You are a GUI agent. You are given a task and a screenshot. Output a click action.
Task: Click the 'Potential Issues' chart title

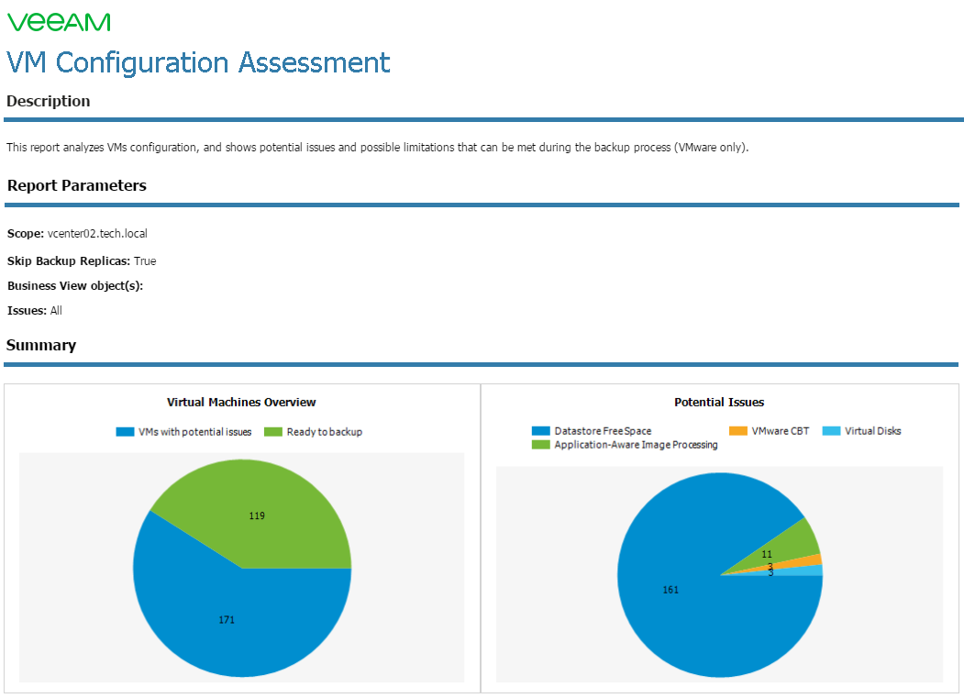tap(719, 402)
